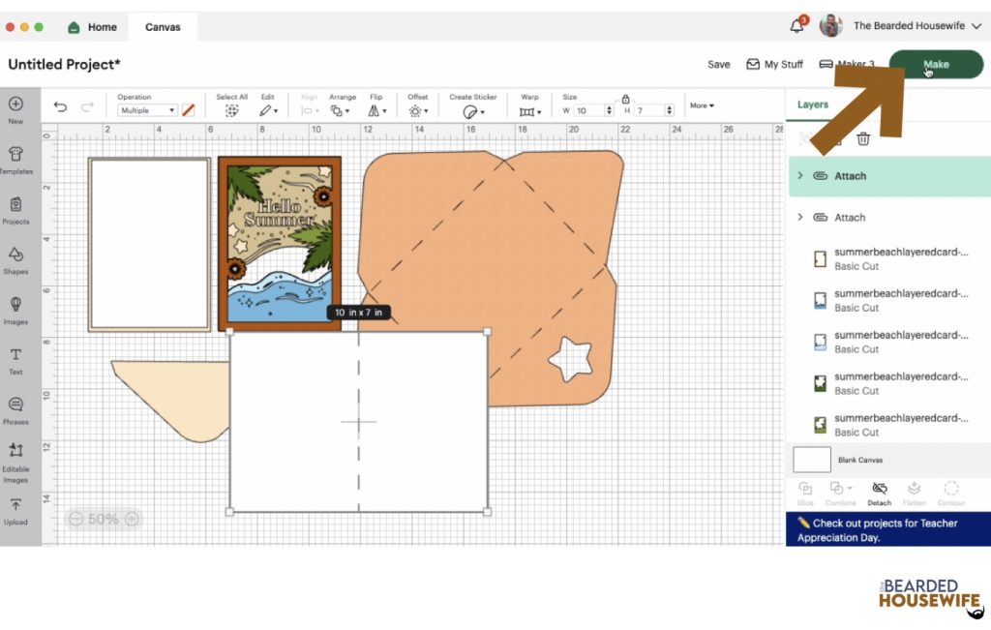This screenshot has width=991, height=630.
Task: Click the width size input field
Action: coord(589,110)
